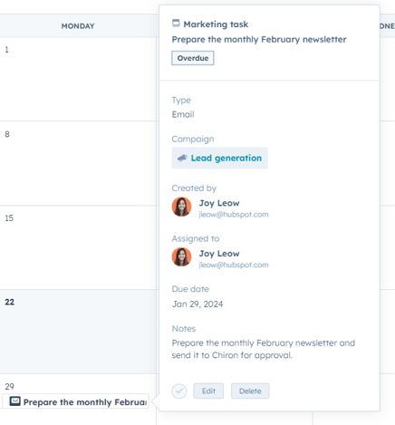Screen dimensions: 395x425
Task: Open the newsletter task on the 29th
Action: point(75,401)
